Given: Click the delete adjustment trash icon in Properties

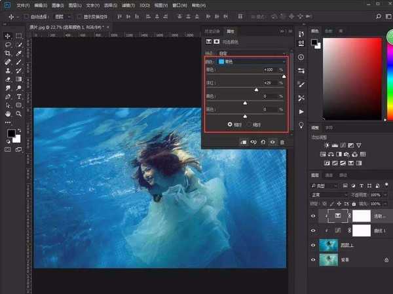Looking at the screenshot, I should [282, 141].
